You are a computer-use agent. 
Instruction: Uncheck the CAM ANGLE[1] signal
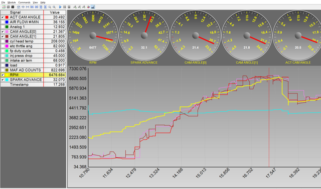3,36
